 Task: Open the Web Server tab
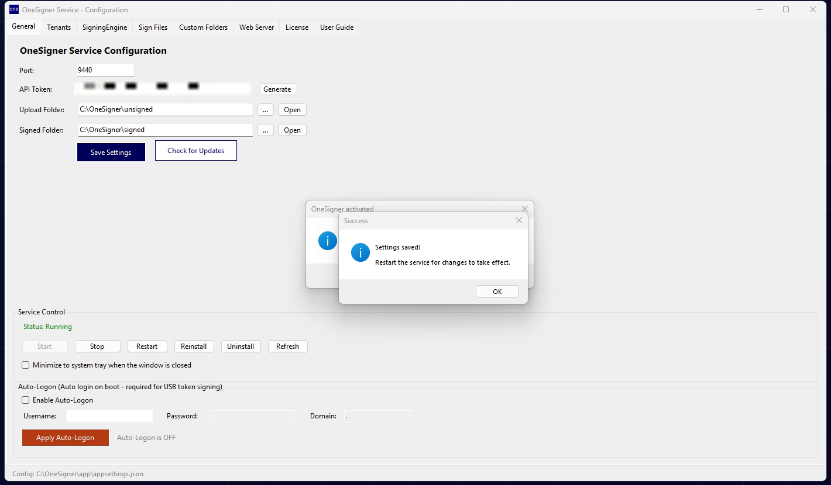pos(256,27)
